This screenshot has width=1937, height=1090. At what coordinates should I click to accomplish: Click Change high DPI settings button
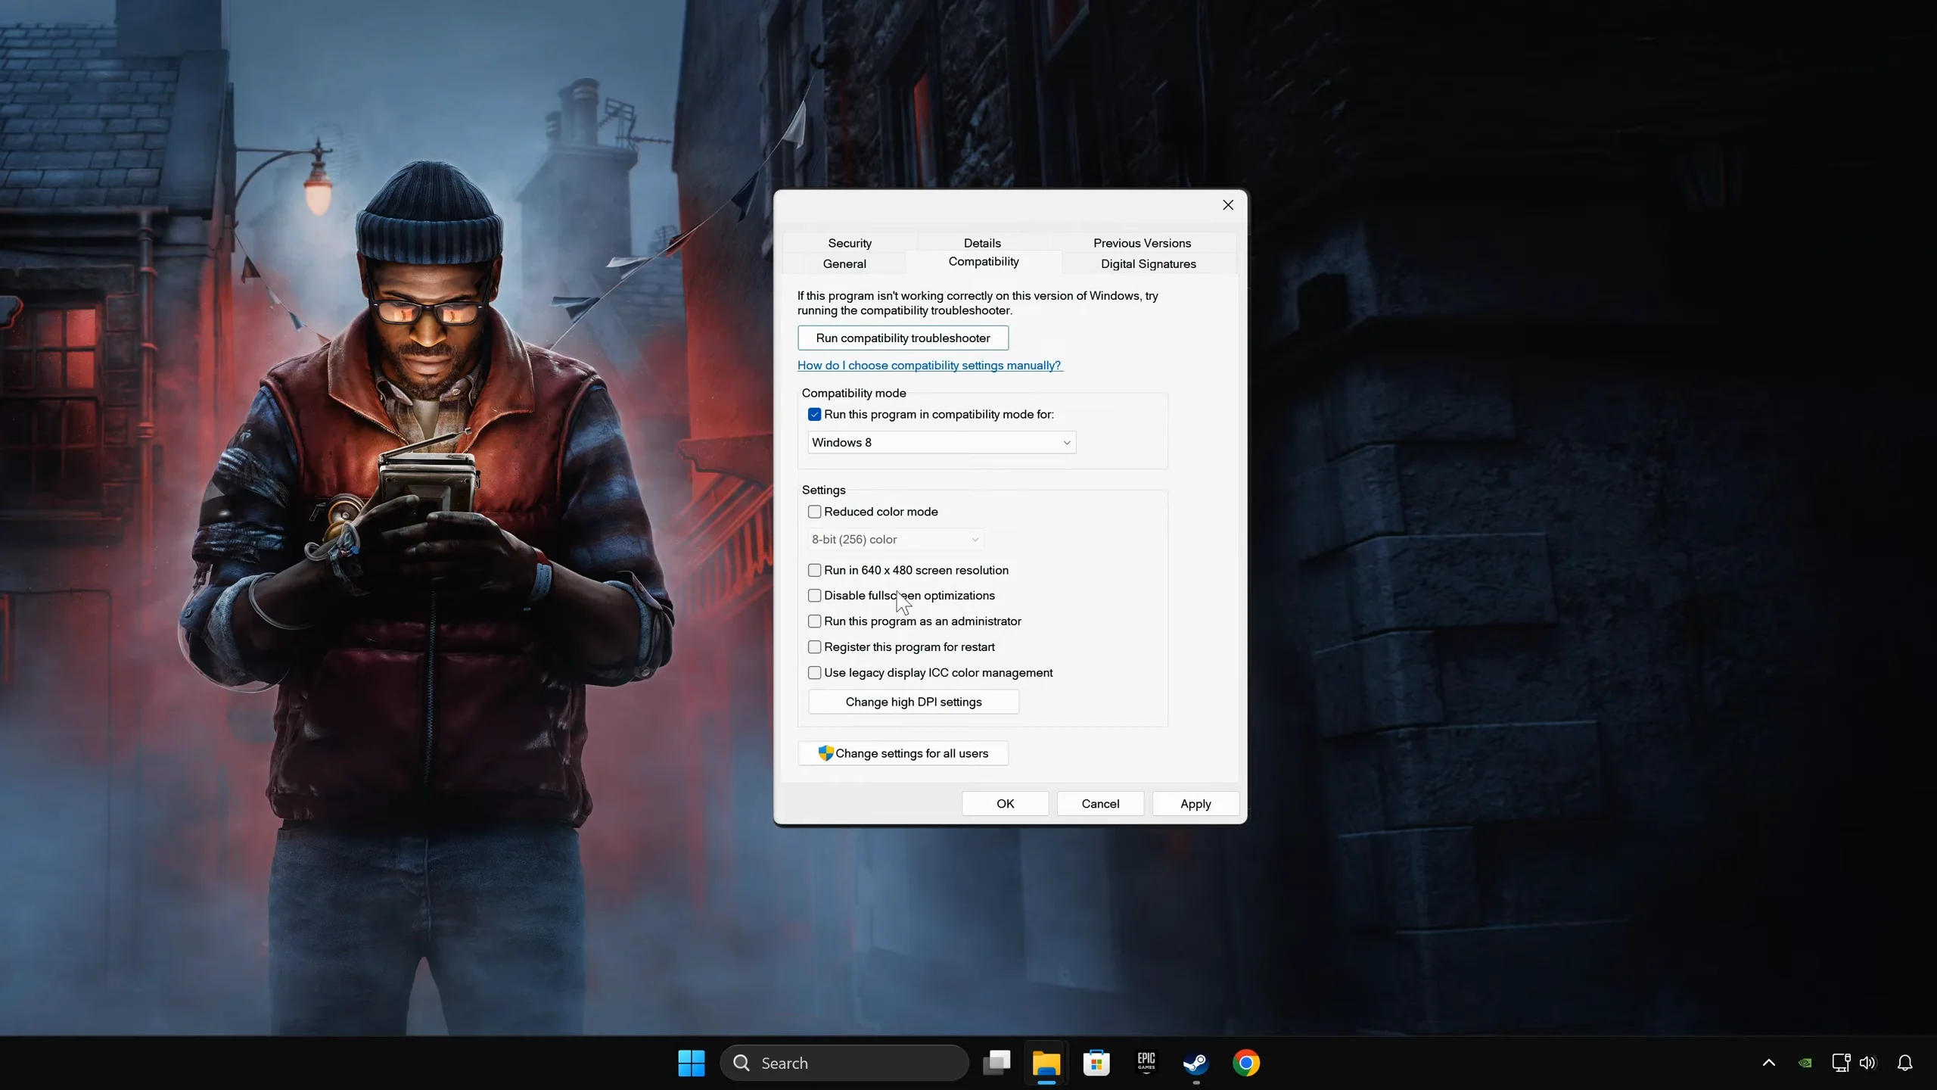click(x=913, y=702)
